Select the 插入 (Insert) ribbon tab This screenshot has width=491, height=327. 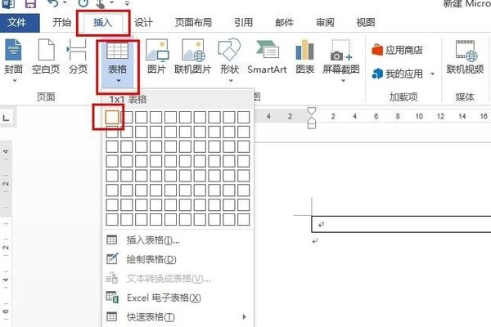tap(102, 23)
